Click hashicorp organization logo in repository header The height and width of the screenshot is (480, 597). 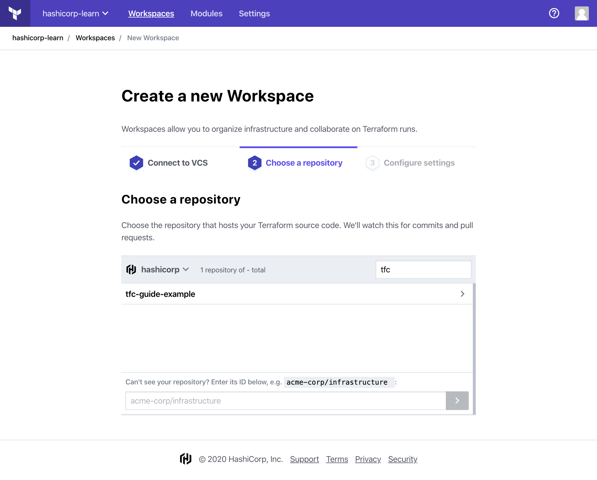[x=131, y=269]
